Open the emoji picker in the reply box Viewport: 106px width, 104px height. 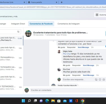(100, 80)
